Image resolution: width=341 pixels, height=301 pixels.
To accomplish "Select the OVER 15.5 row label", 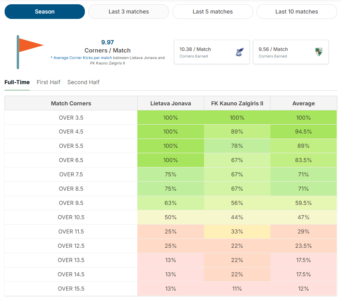I will click(x=71, y=289).
